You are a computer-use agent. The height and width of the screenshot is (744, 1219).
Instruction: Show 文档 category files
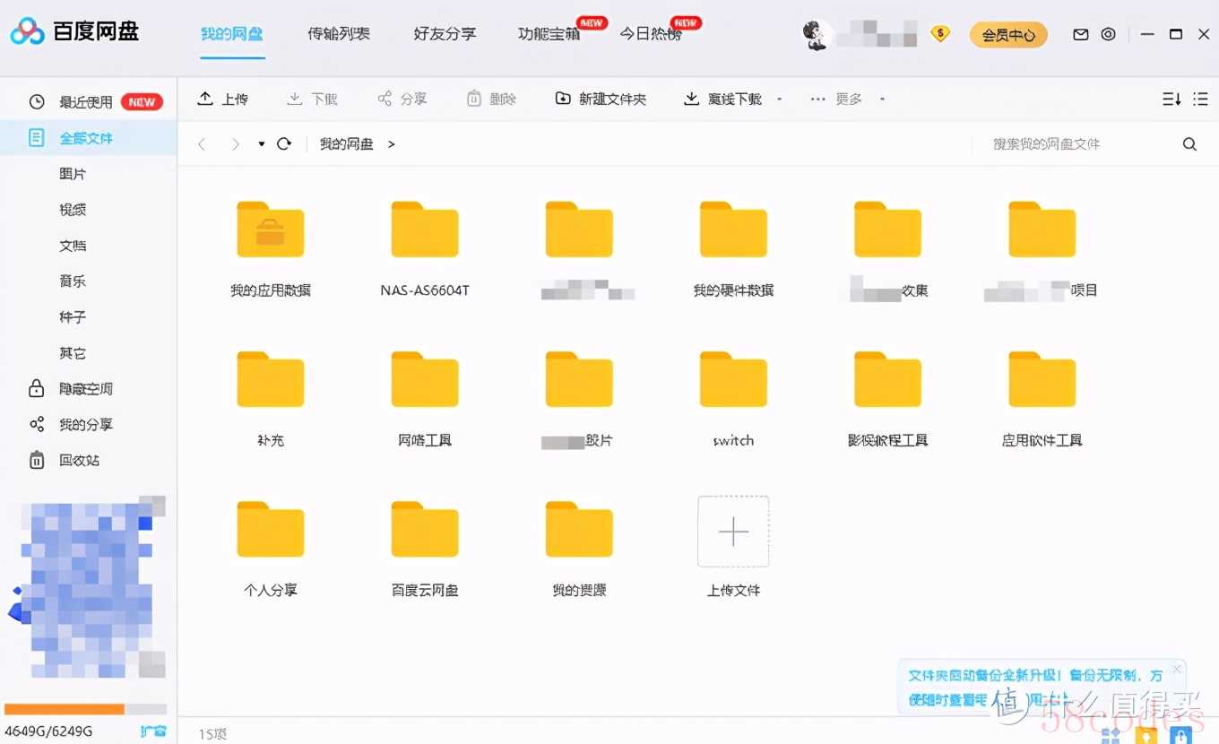pos(73,246)
